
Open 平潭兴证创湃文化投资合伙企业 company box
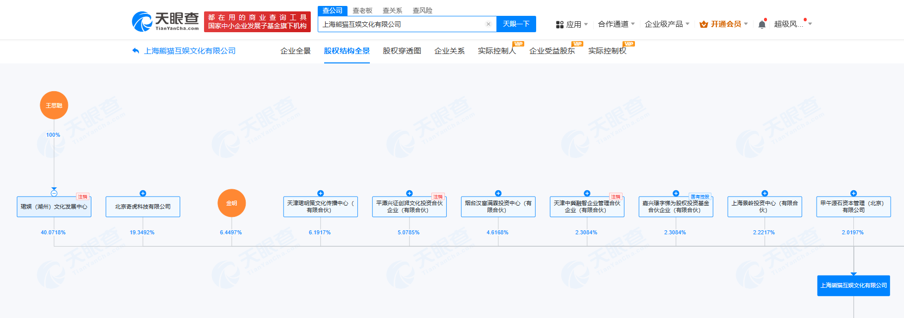tap(410, 207)
